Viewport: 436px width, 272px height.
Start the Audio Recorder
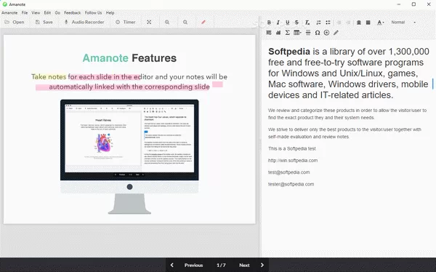pyautogui.click(x=84, y=22)
